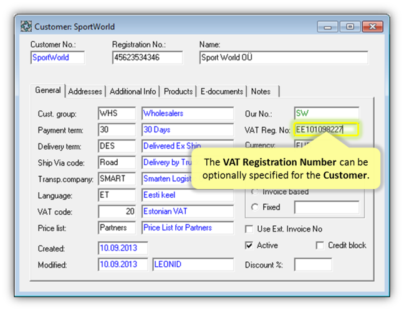Image resolution: width=404 pixels, height=311 pixels.
Task: Open the E-documents tab
Action: pos(221,91)
